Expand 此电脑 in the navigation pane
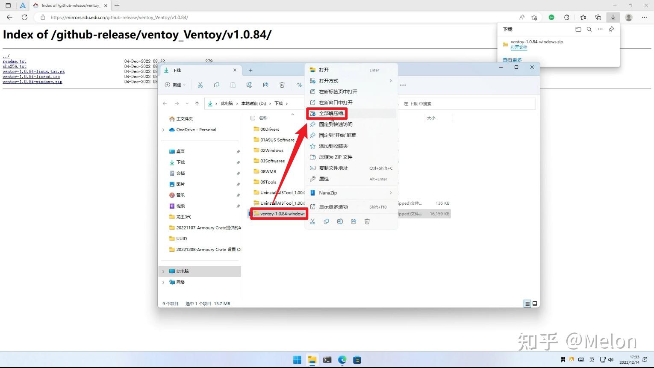Image resolution: width=654 pixels, height=368 pixels. [x=163, y=271]
